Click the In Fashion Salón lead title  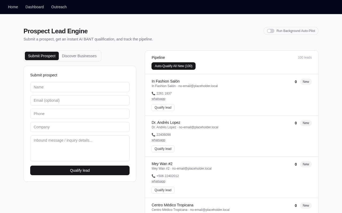tap(166, 81)
